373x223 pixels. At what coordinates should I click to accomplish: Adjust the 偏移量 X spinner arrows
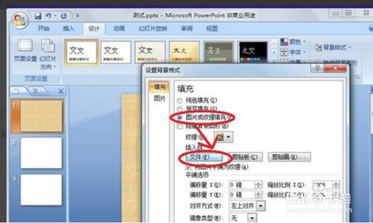pyautogui.click(x=258, y=185)
